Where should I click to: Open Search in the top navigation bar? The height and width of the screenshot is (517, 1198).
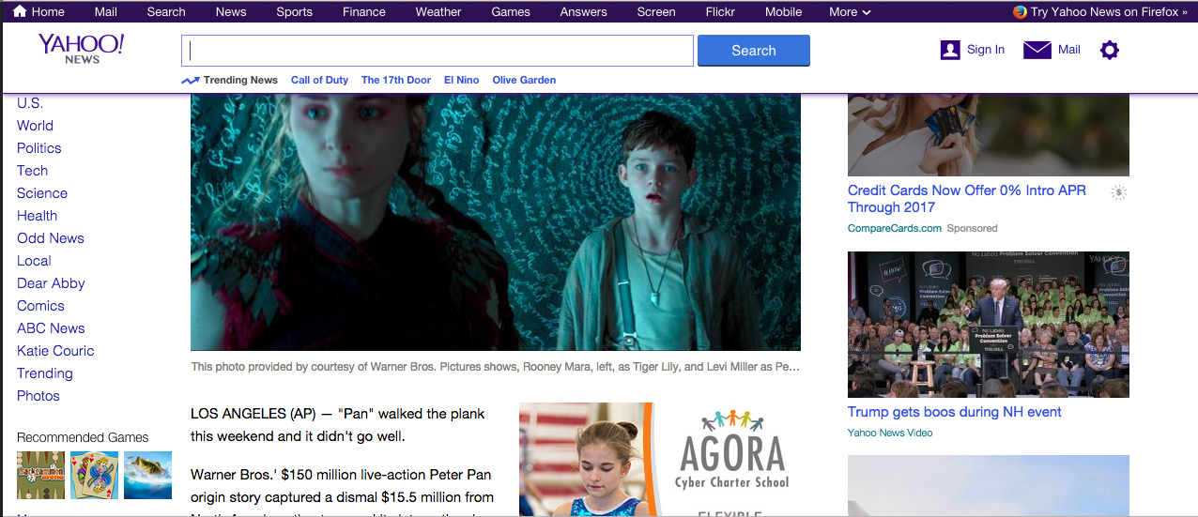point(166,12)
